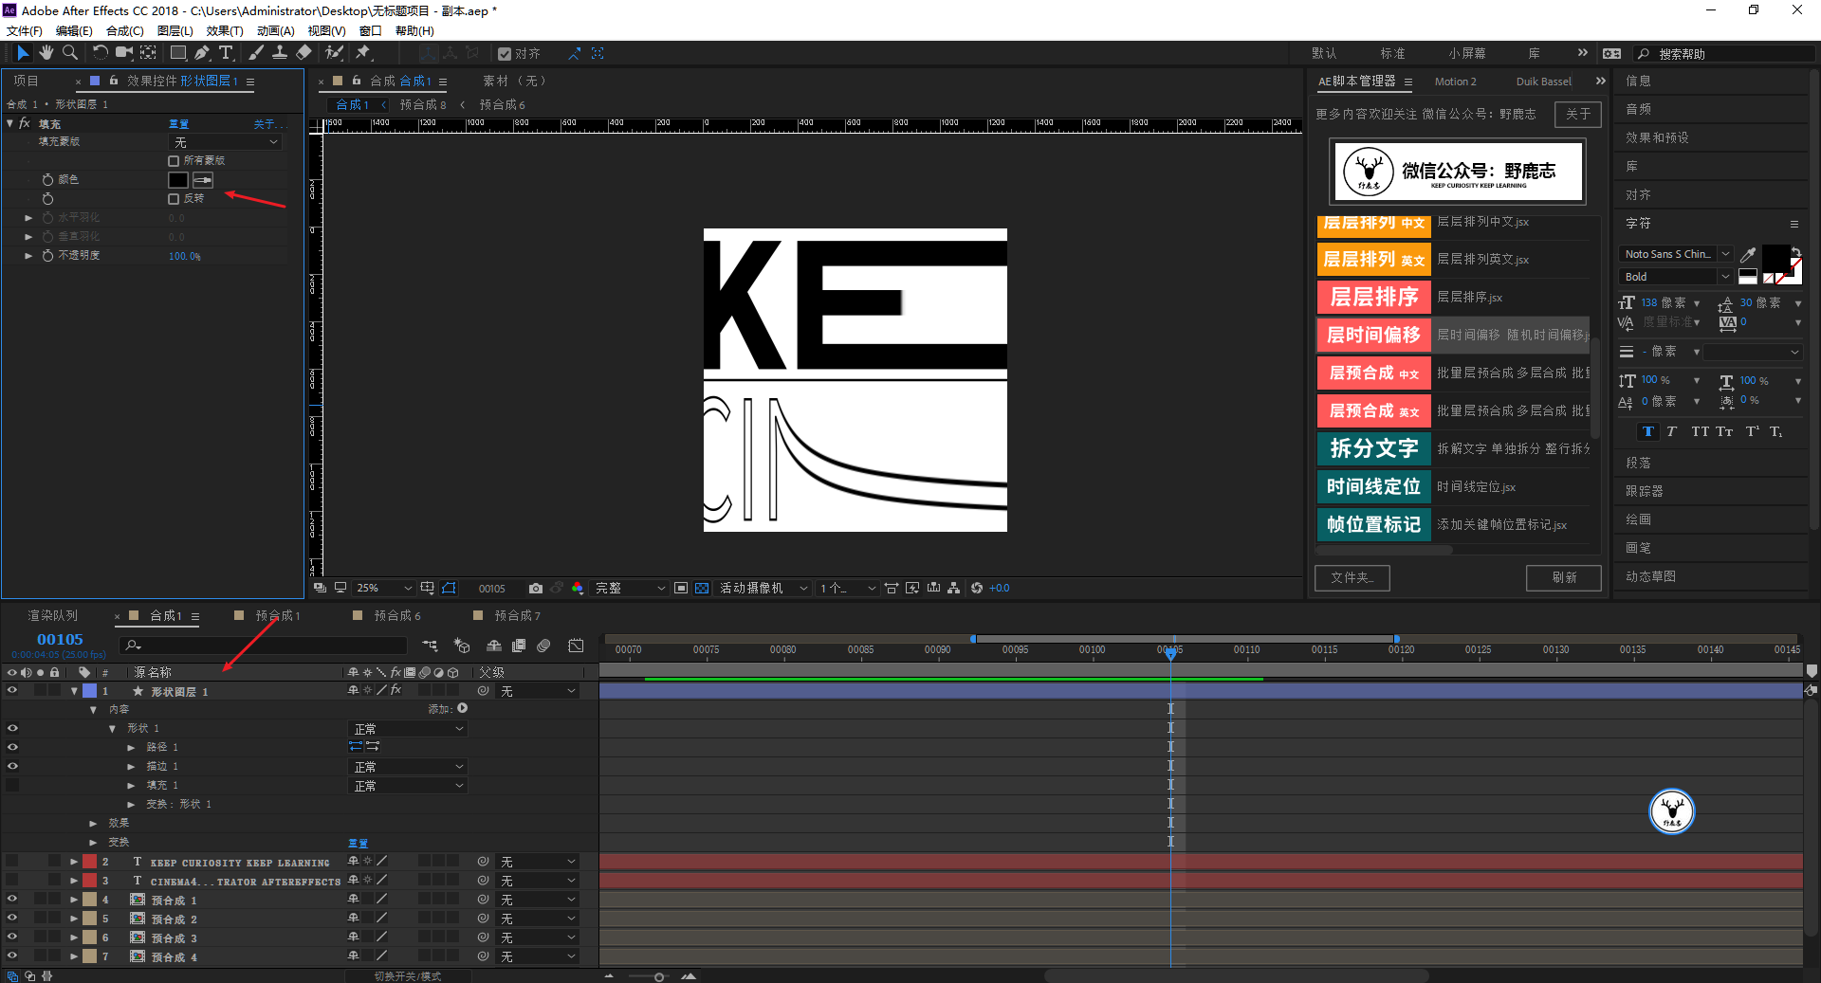Run the 拆分文字 script button
1821x983 pixels.
coord(1372,448)
